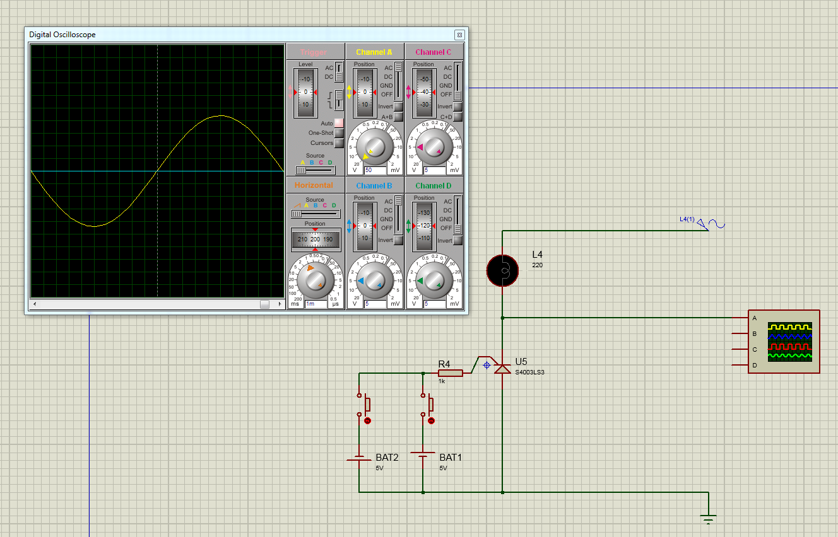The height and width of the screenshot is (537, 838).
Task: Click the R4 resistor in the schematic
Action: [451, 373]
